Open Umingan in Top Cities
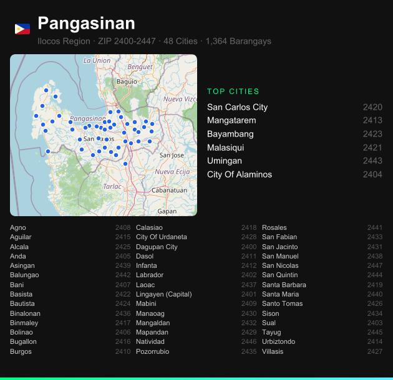This screenshot has width=393, height=380. (294, 161)
